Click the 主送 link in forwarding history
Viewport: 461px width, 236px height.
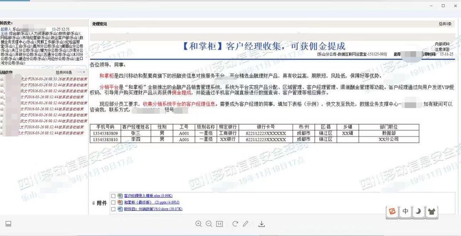pos(4,34)
